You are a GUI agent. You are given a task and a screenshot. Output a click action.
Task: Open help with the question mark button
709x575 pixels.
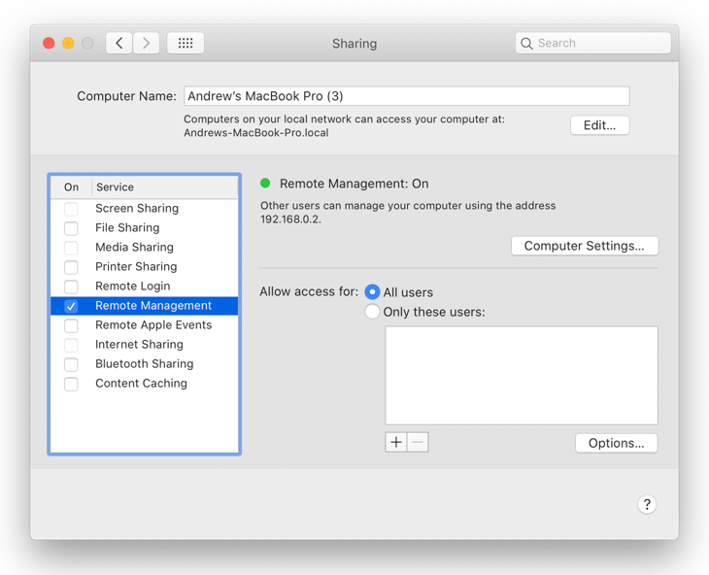(x=647, y=504)
